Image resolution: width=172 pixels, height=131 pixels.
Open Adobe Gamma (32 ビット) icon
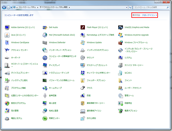[7, 27]
